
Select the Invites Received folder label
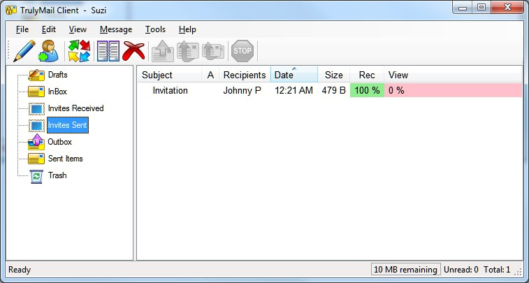coord(75,108)
